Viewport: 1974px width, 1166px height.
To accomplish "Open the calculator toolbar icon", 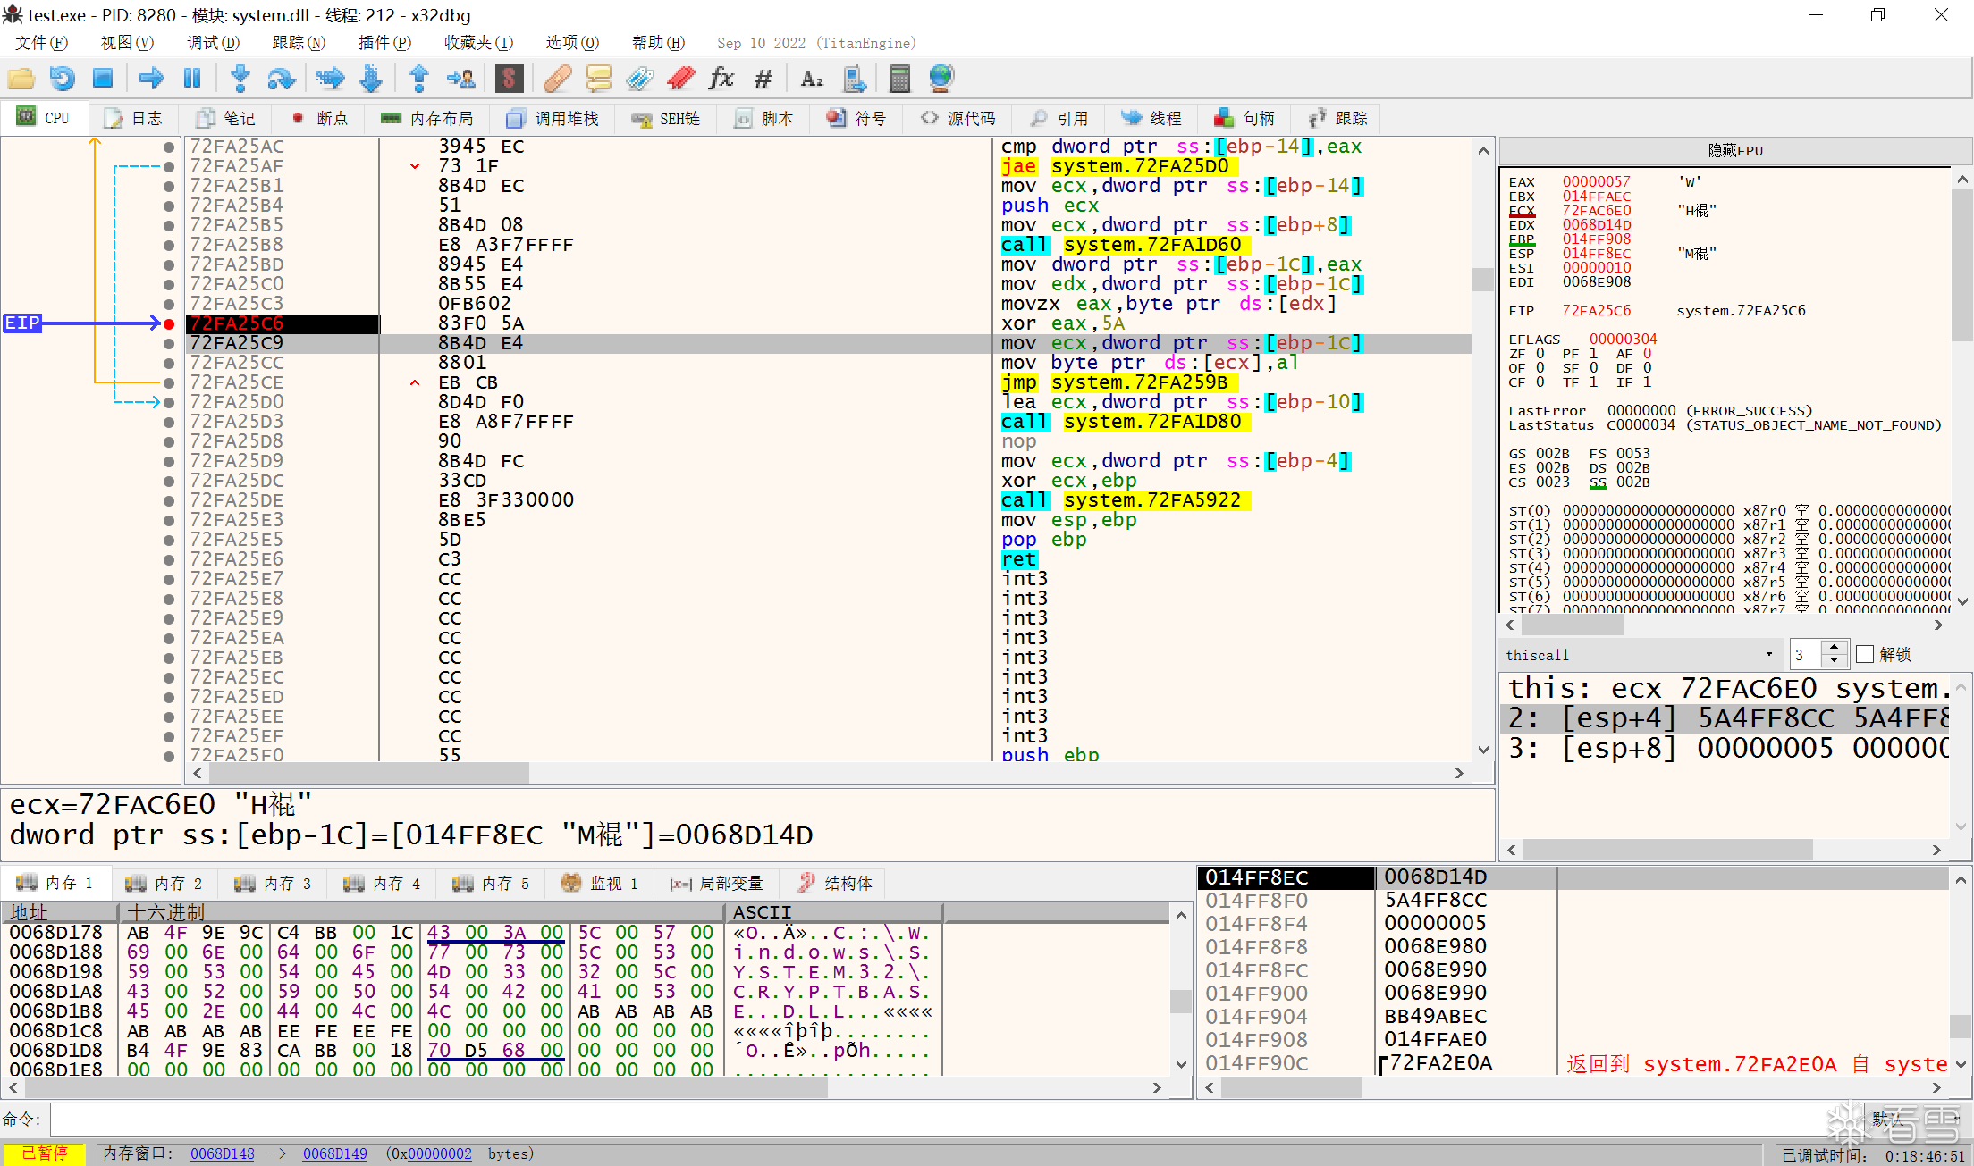I will [899, 79].
